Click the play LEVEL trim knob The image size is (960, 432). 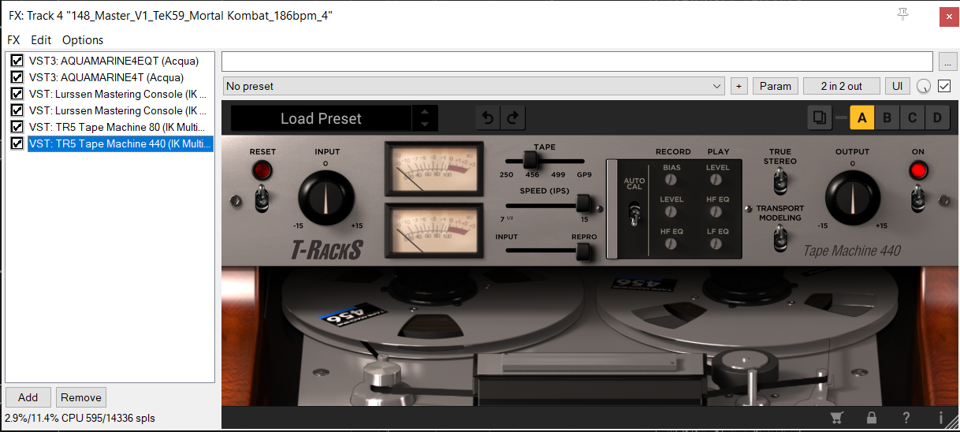point(717,180)
